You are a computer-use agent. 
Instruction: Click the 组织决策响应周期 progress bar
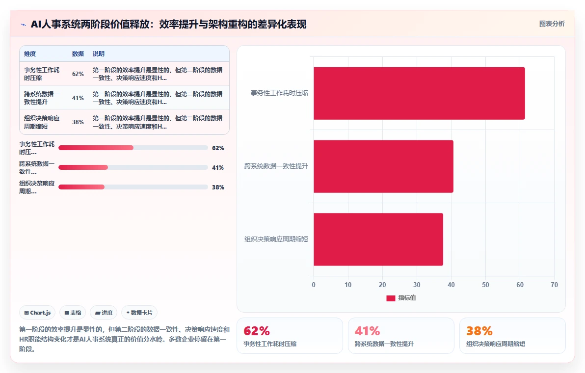pos(133,187)
